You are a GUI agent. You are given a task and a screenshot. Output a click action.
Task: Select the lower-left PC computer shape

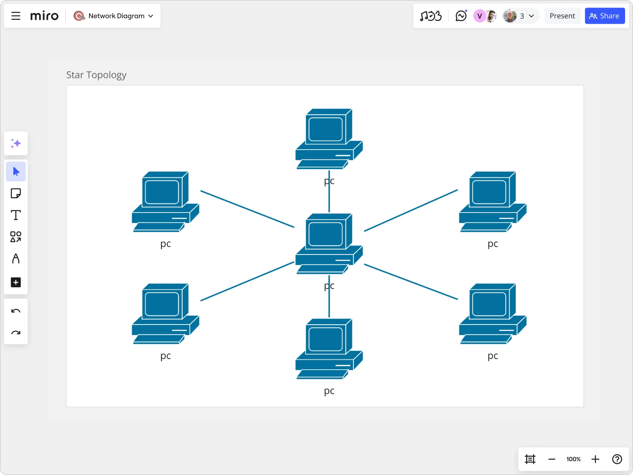165,314
